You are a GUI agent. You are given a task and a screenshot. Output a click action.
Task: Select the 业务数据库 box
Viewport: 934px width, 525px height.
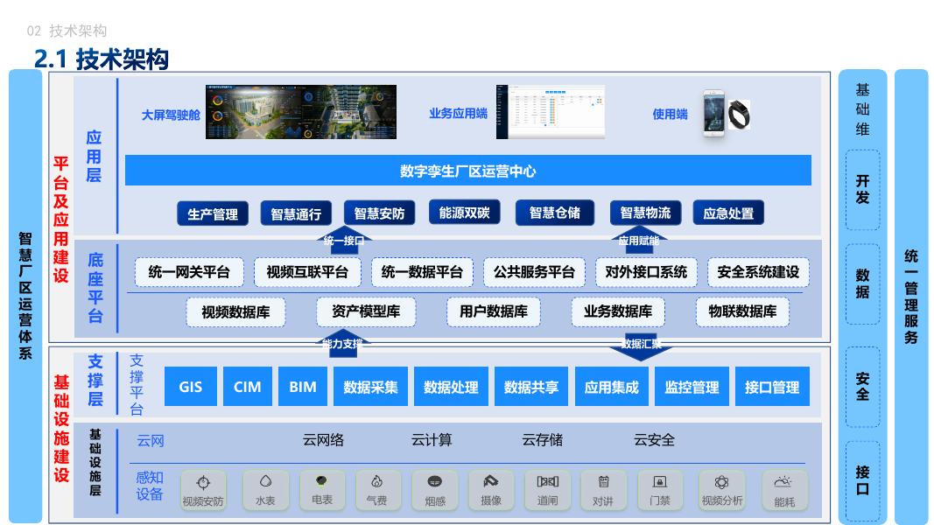(618, 311)
